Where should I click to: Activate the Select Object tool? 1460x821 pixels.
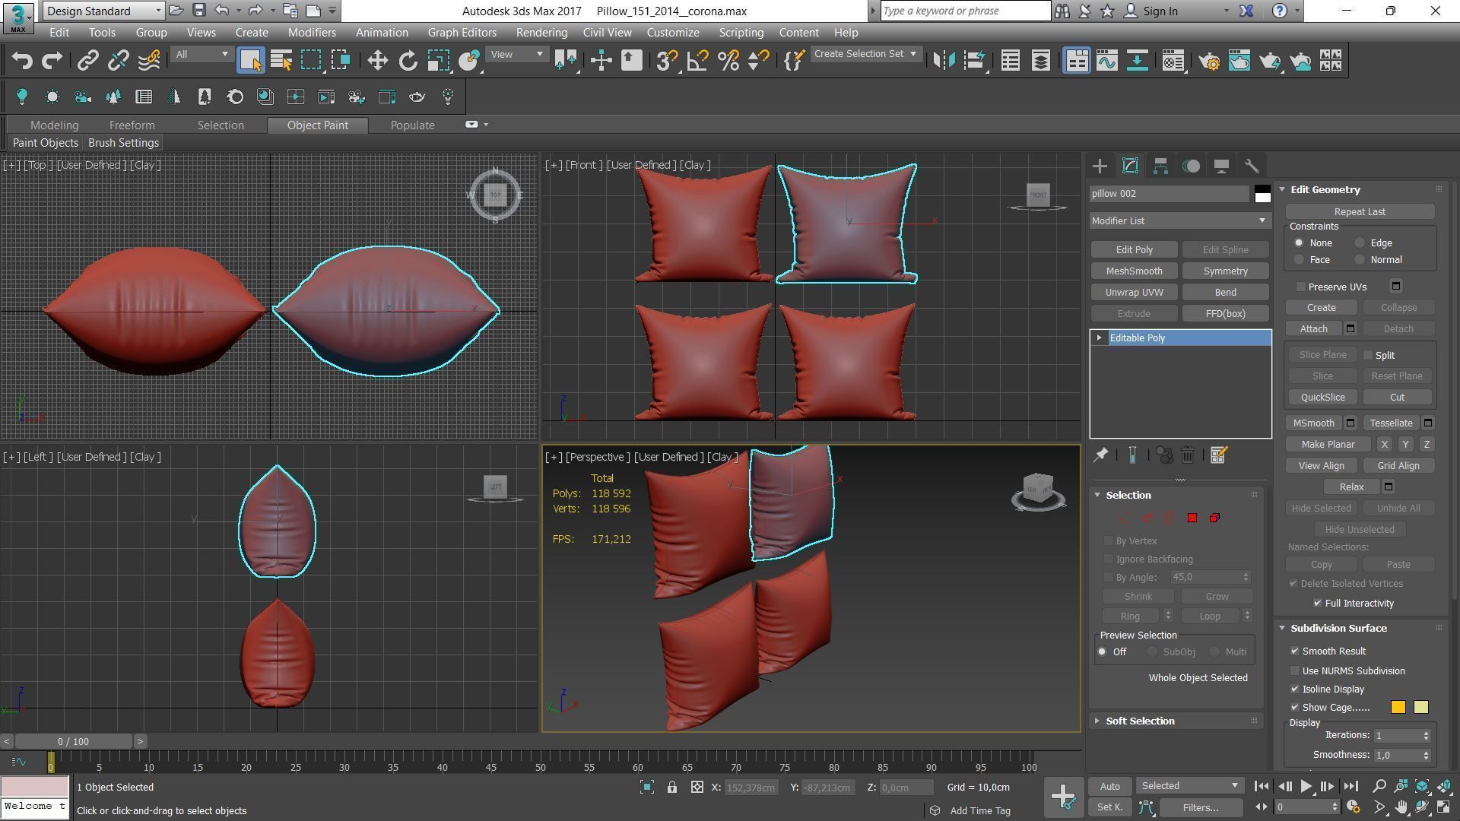[250, 61]
